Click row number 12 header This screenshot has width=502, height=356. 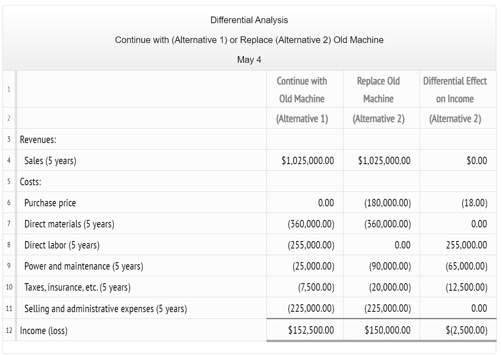point(9,330)
